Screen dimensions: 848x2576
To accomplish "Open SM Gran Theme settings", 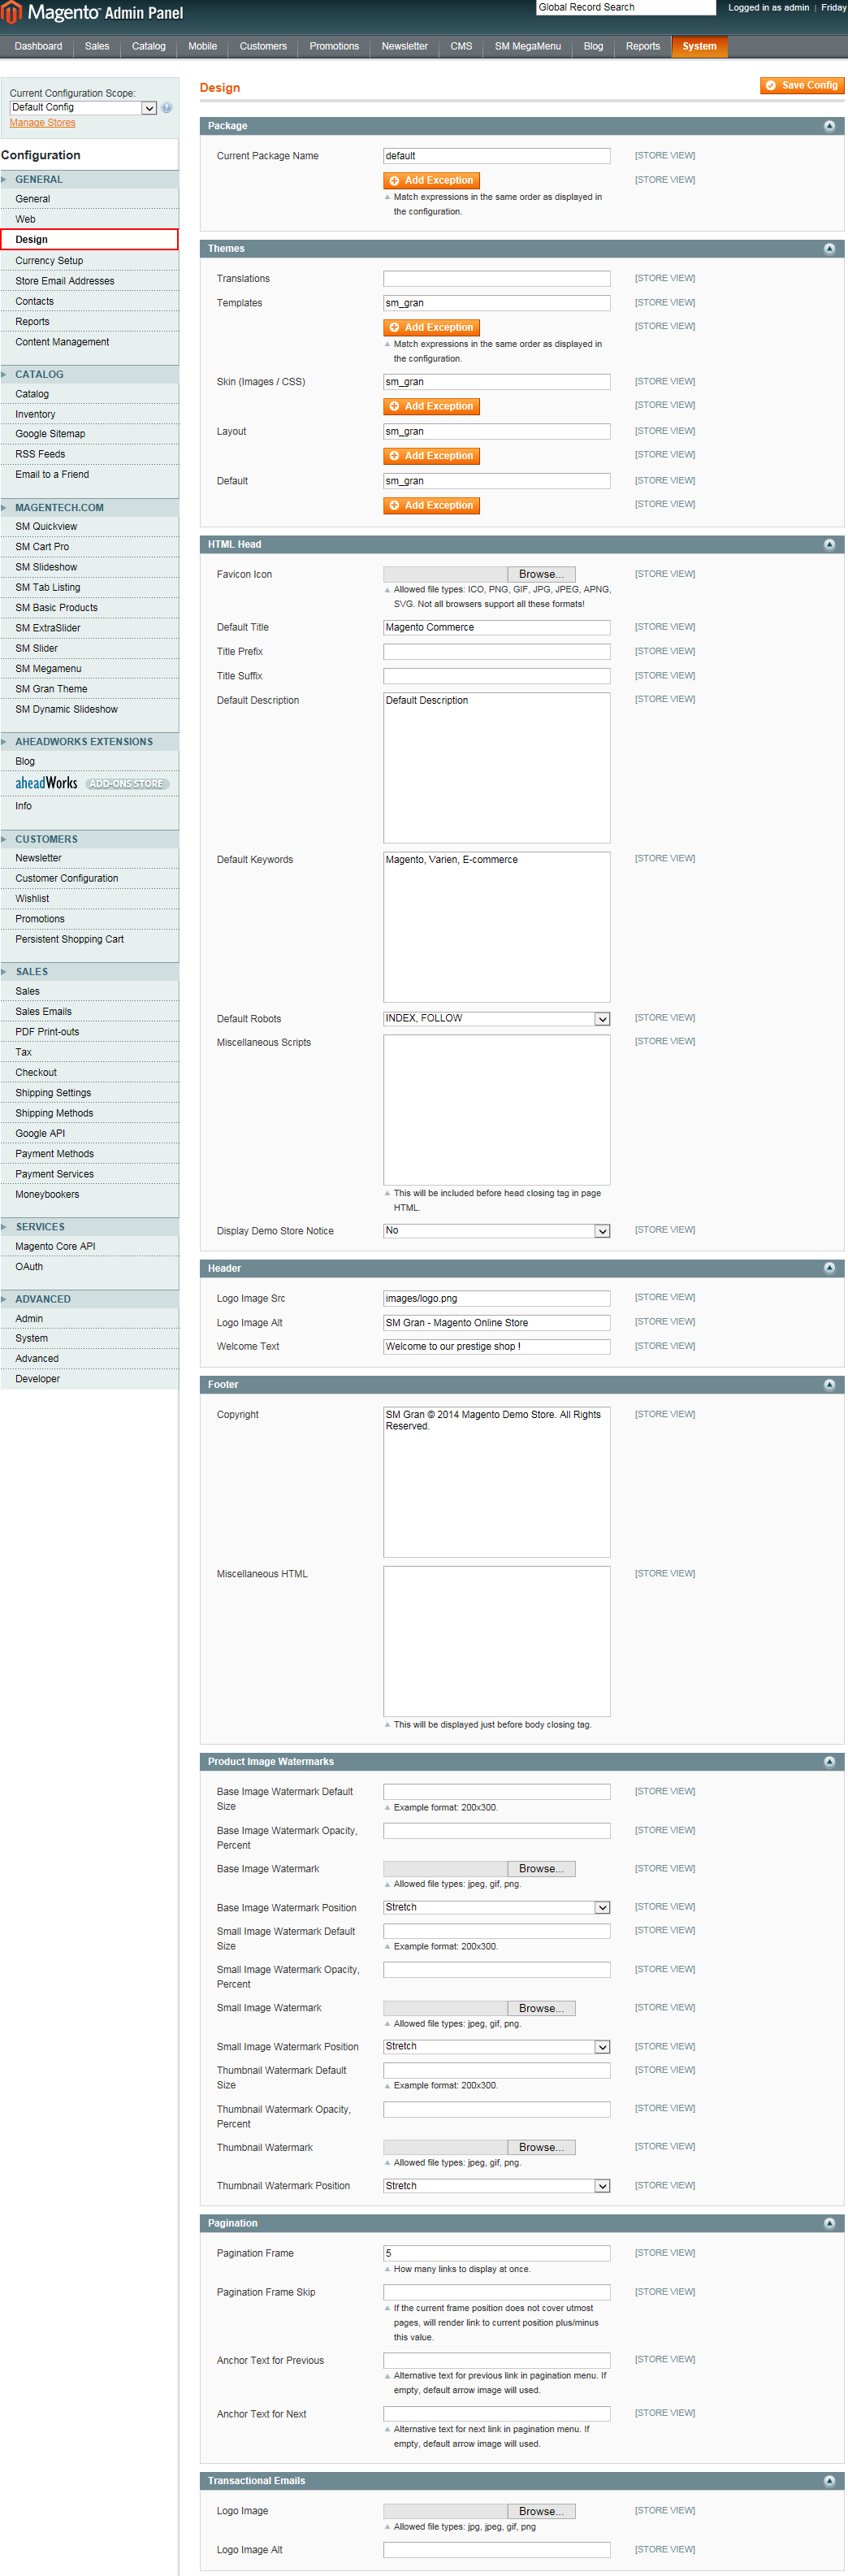I will 51,689.
